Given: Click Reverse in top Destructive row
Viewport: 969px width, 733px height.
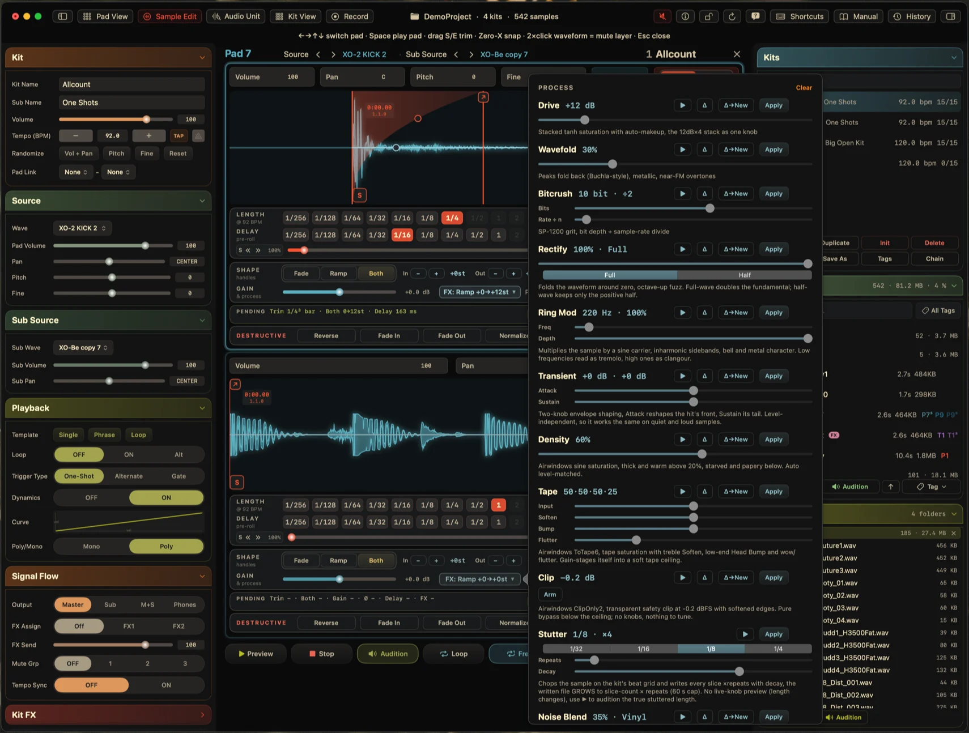Looking at the screenshot, I should tap(326, 336).
